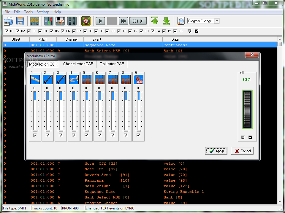The image size is (285, 213).
Task: Click the magnifier search icon
Action: (181, 21)
